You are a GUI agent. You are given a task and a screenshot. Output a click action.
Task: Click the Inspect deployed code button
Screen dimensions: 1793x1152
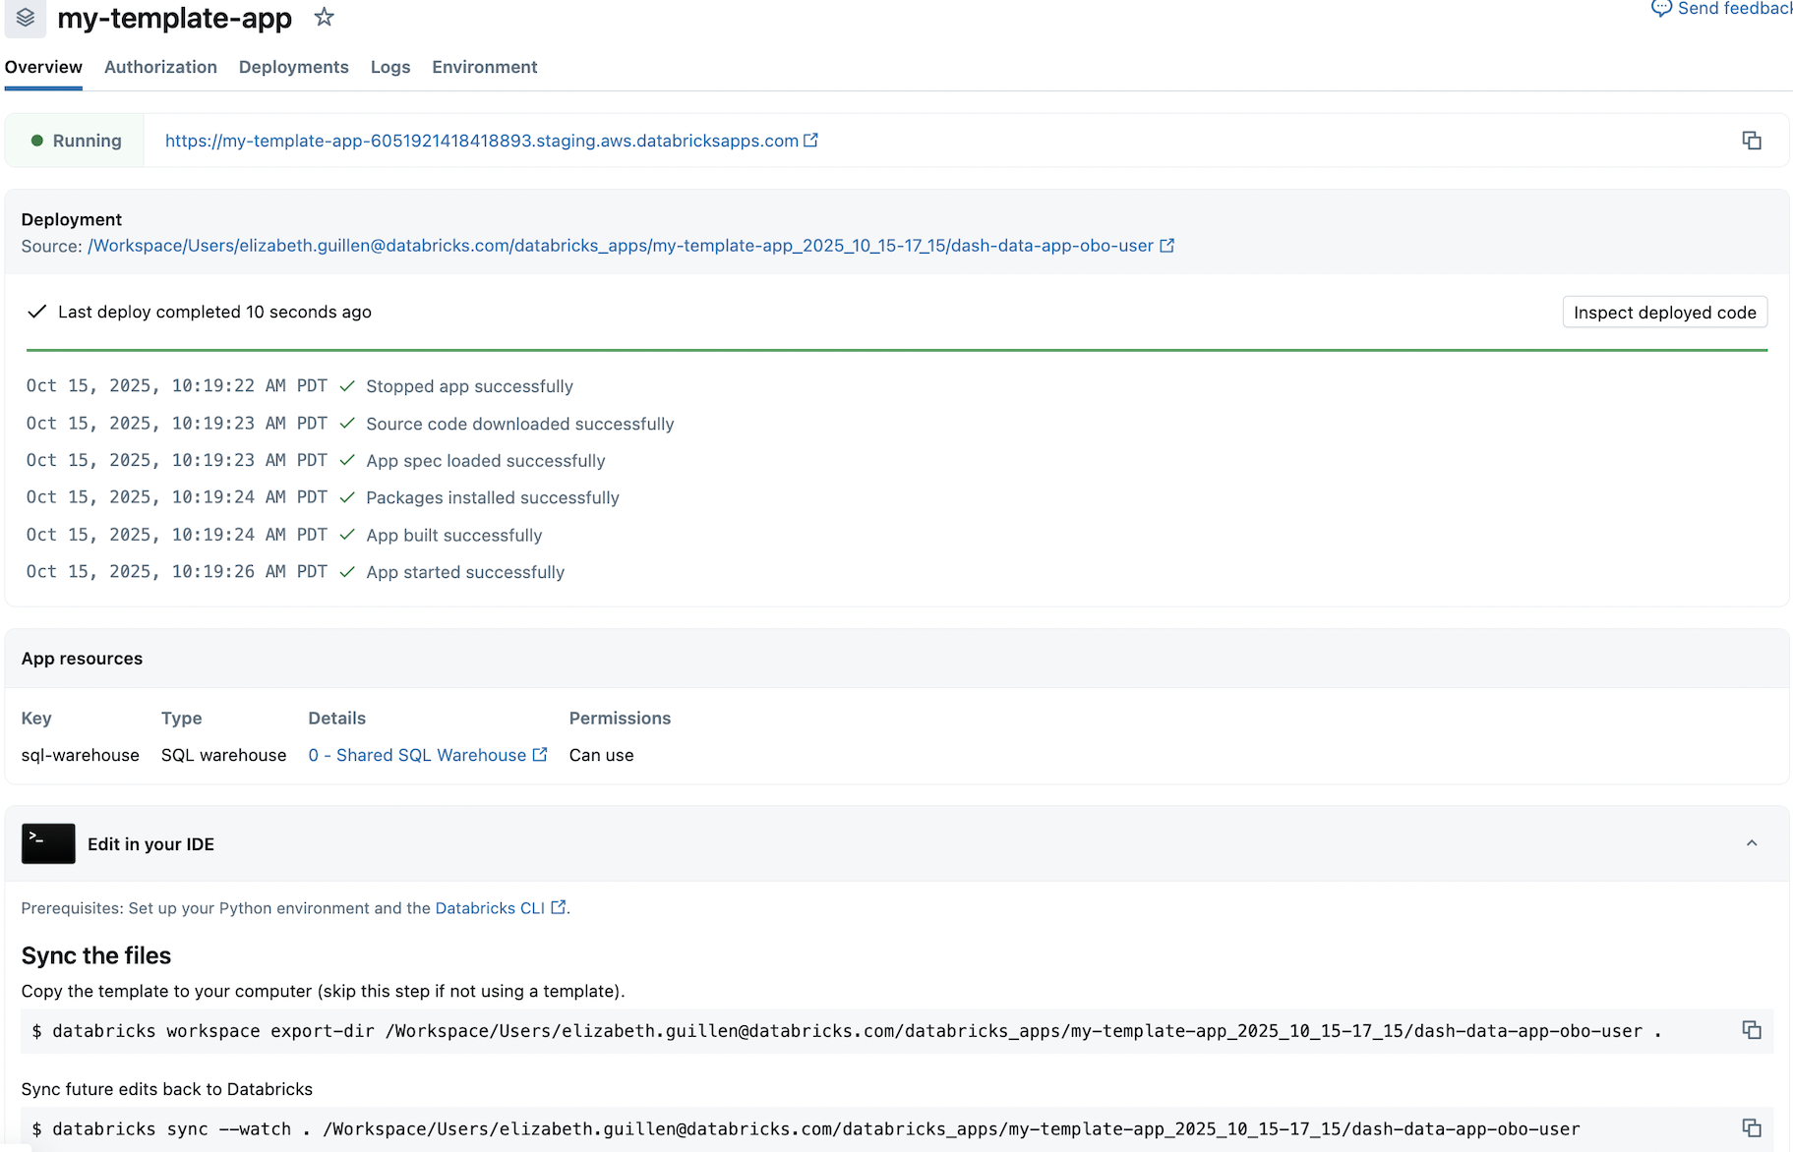coord(1664,312)
